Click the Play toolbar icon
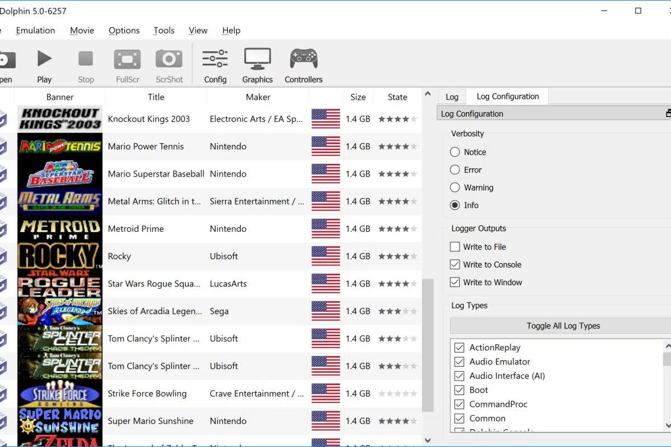 coord(44,66)
